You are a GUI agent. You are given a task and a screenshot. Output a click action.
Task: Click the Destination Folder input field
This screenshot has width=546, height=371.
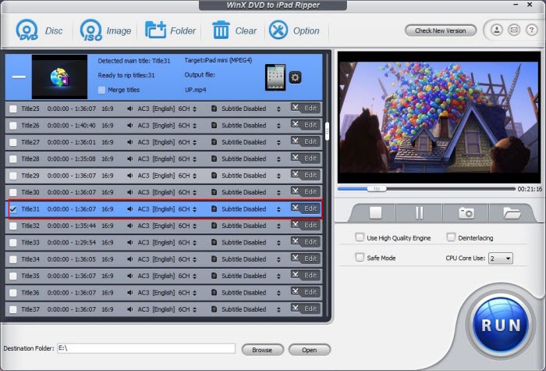147,348
